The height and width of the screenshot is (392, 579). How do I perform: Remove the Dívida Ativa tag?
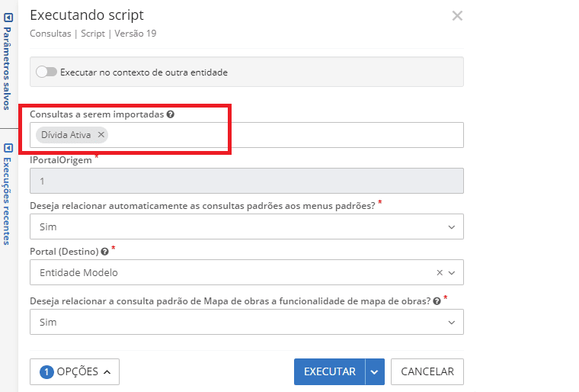(x=101, y=135)
